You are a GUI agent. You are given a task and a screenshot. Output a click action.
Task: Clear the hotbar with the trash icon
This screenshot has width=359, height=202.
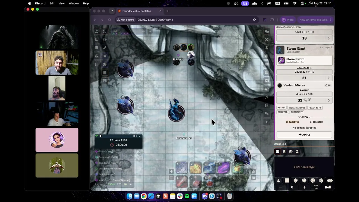pos(254,178)
